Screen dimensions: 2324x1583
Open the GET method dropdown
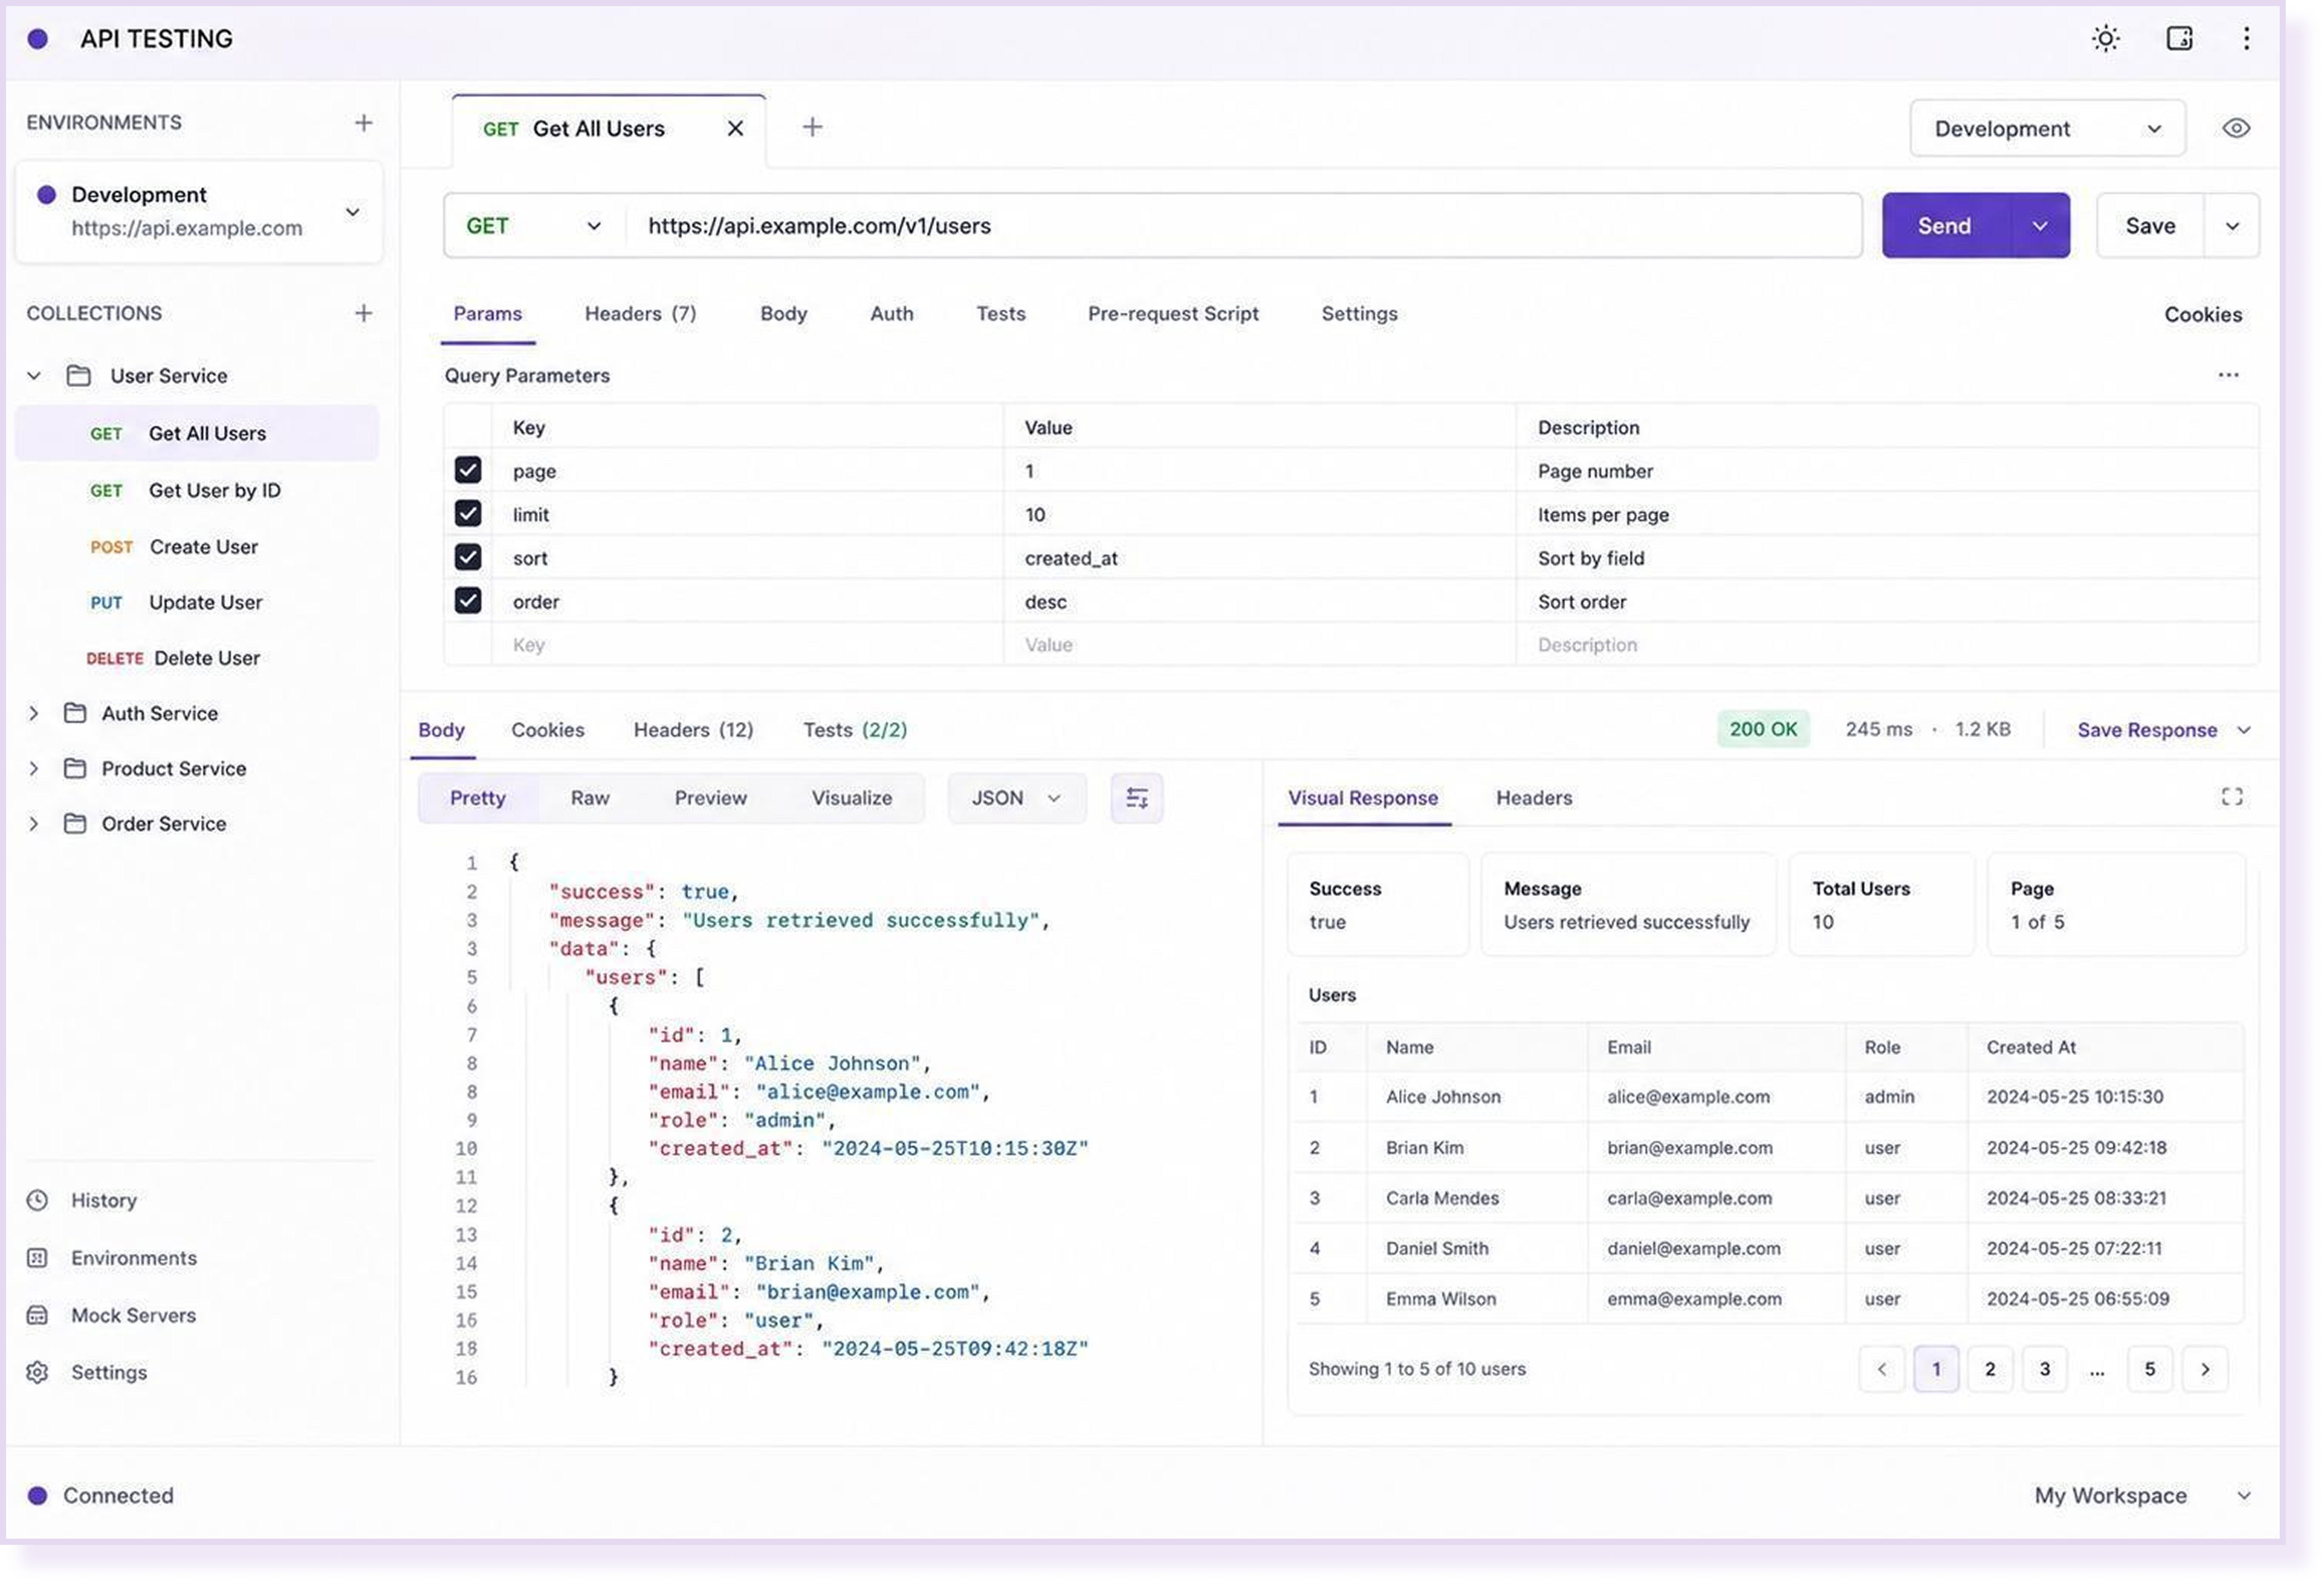tap(535, 226)
